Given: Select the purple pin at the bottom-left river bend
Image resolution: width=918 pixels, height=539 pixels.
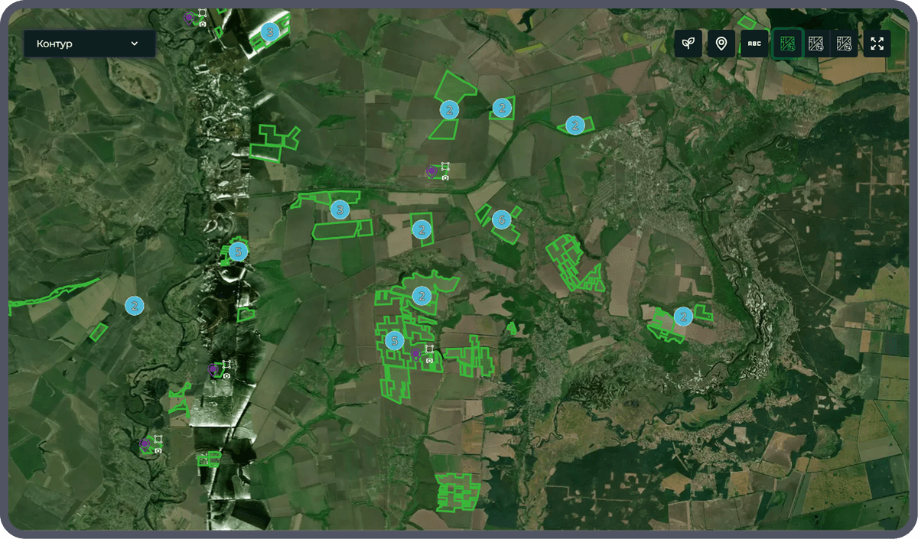Looking at the screenshot, I should [x=145, y=443].
